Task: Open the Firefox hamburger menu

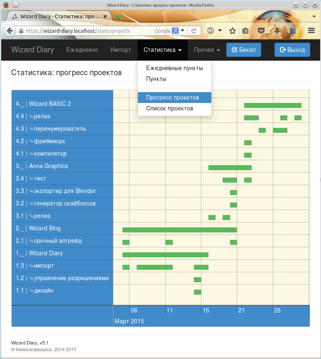Action: 311,31
